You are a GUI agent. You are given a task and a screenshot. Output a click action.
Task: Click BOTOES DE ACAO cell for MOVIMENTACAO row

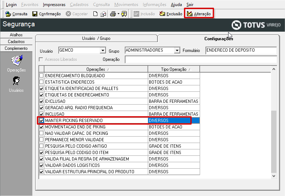174,127
